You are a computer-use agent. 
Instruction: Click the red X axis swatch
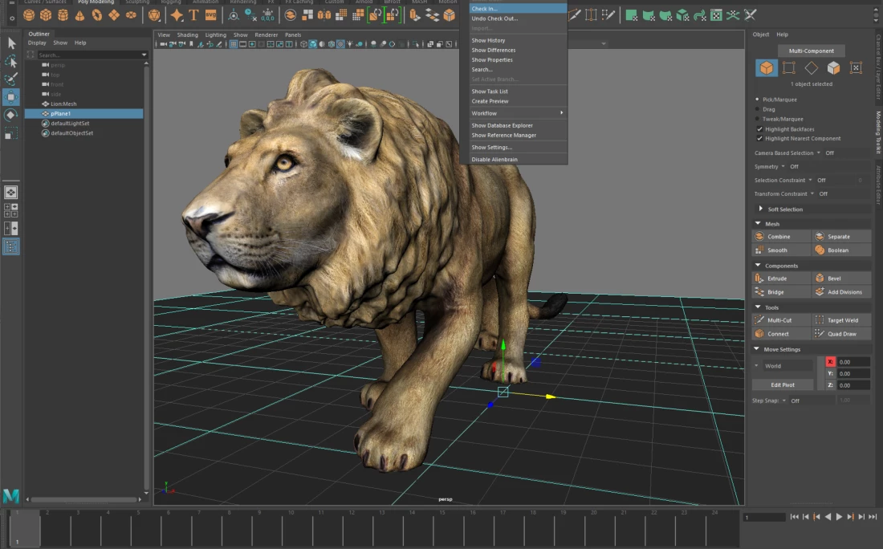[830, 362]
